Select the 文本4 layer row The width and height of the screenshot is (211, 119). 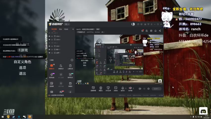pyautogui.click(x=61, y=39)
